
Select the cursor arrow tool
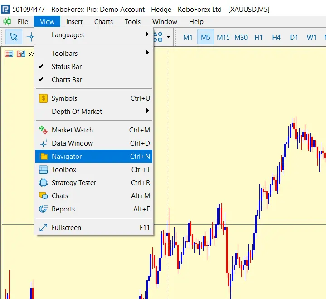click(14, 37)
